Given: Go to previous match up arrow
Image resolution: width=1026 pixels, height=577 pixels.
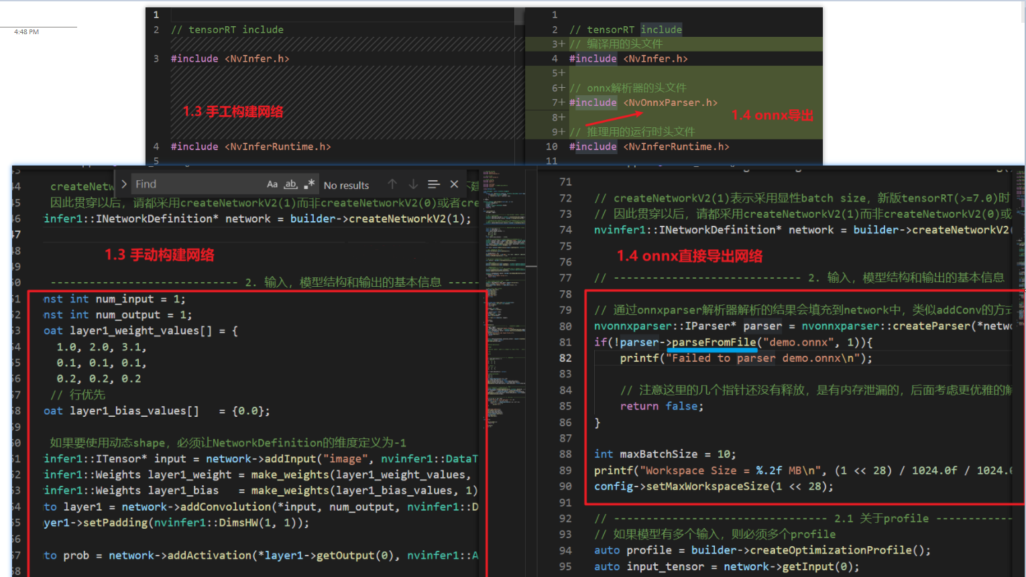Looking at the screenshot, I should pos(392,184).
